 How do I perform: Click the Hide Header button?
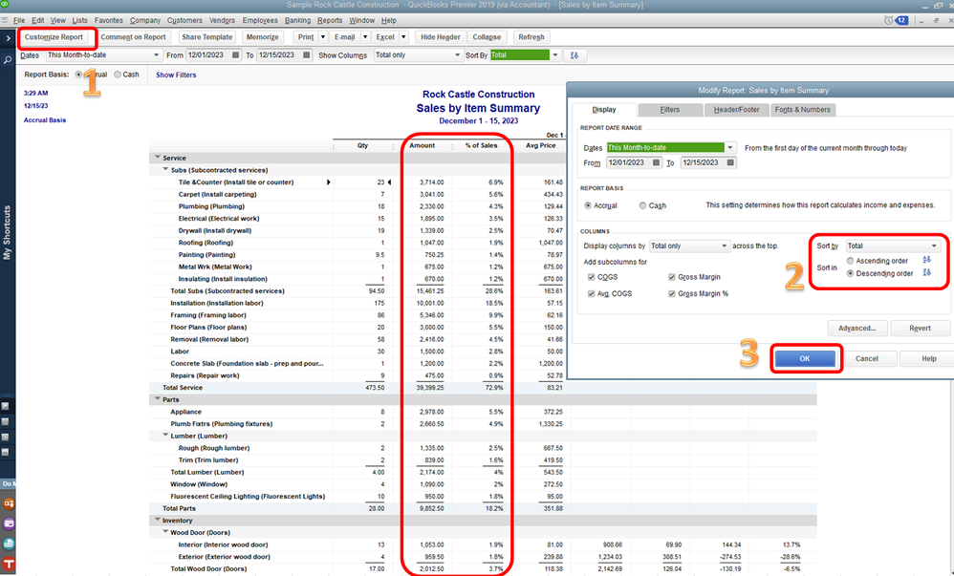441,37
